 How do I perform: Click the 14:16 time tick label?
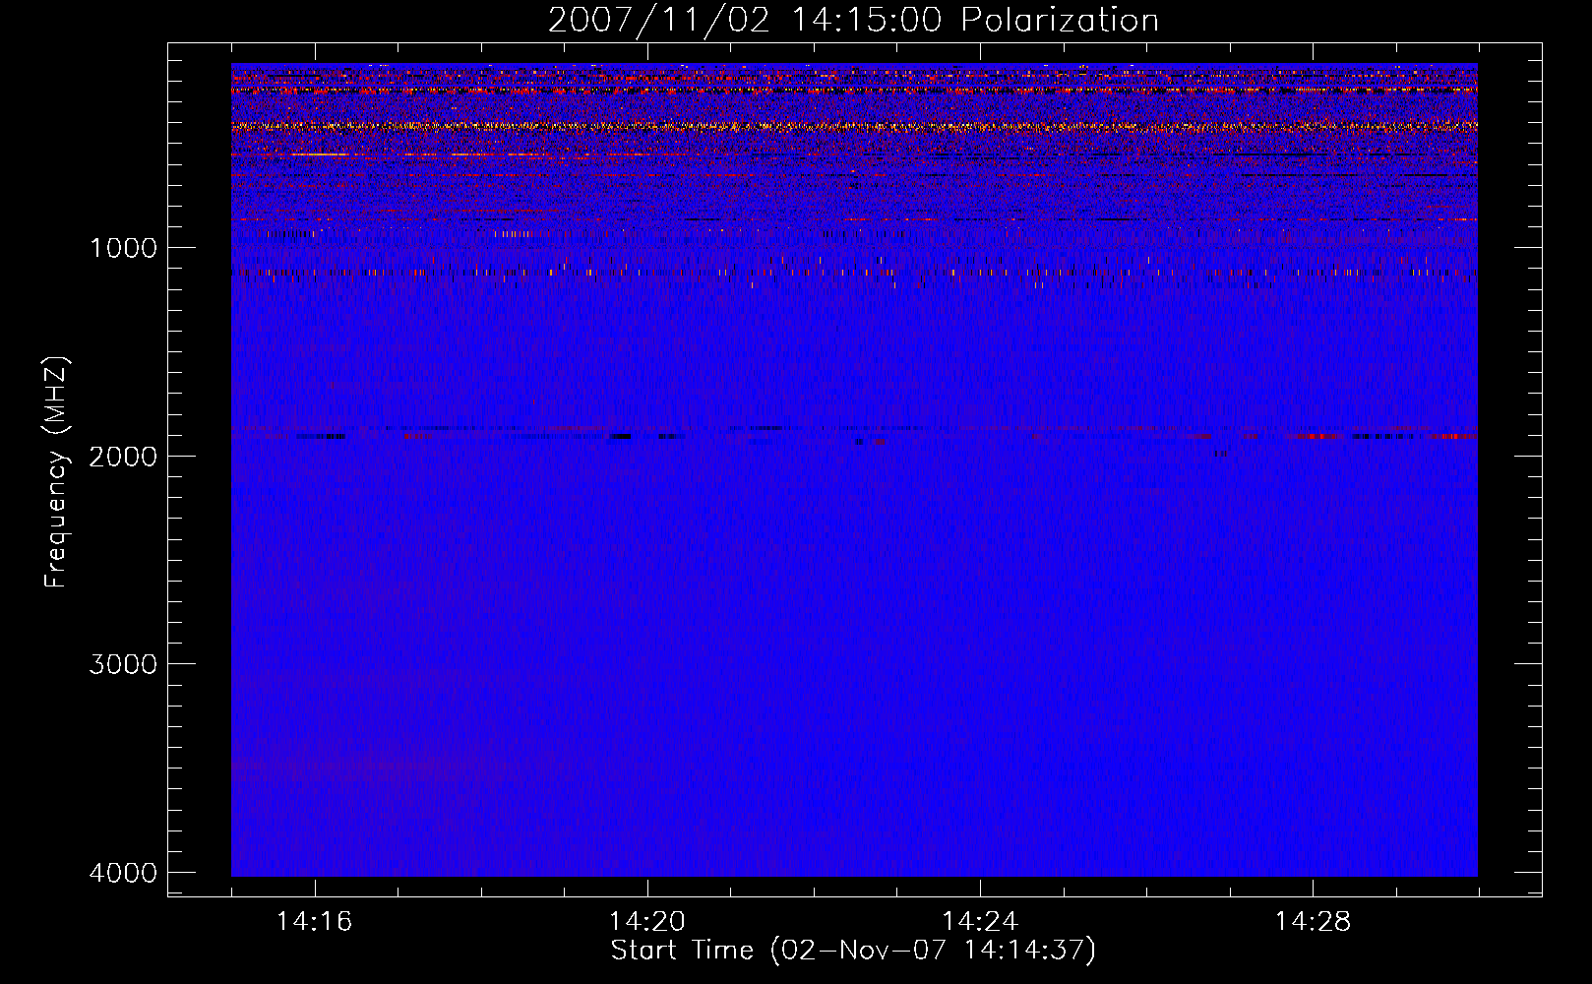[314, 922]
